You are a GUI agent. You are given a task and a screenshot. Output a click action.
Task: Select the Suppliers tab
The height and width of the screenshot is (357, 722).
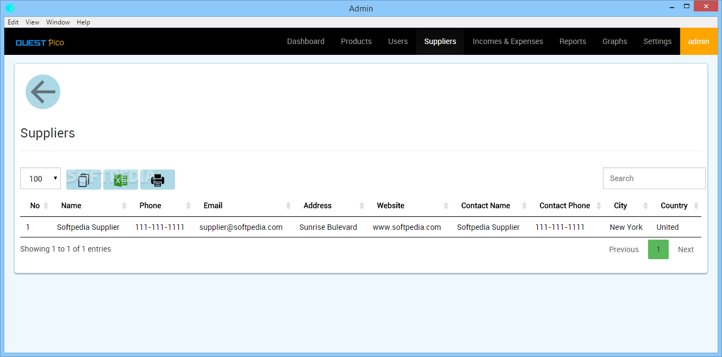click(x=440, y=41)
